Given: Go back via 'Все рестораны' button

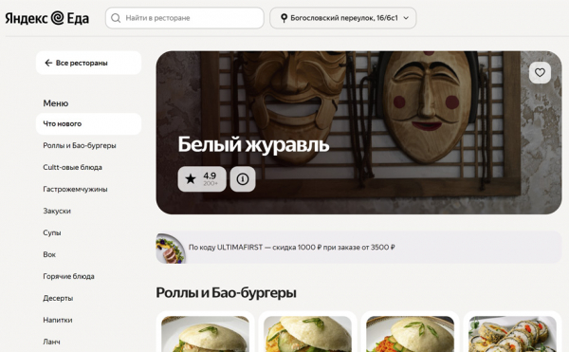Looking at the screenshot, I should (x=88, y=63).
